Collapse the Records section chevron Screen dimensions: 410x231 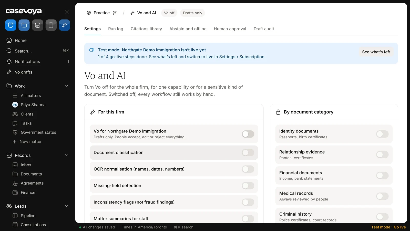pos(67,155)
